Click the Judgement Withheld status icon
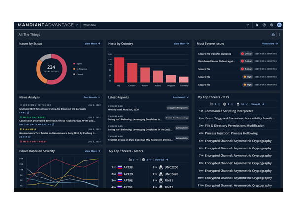Screen dimensions: 296x207 pos(21,105)
